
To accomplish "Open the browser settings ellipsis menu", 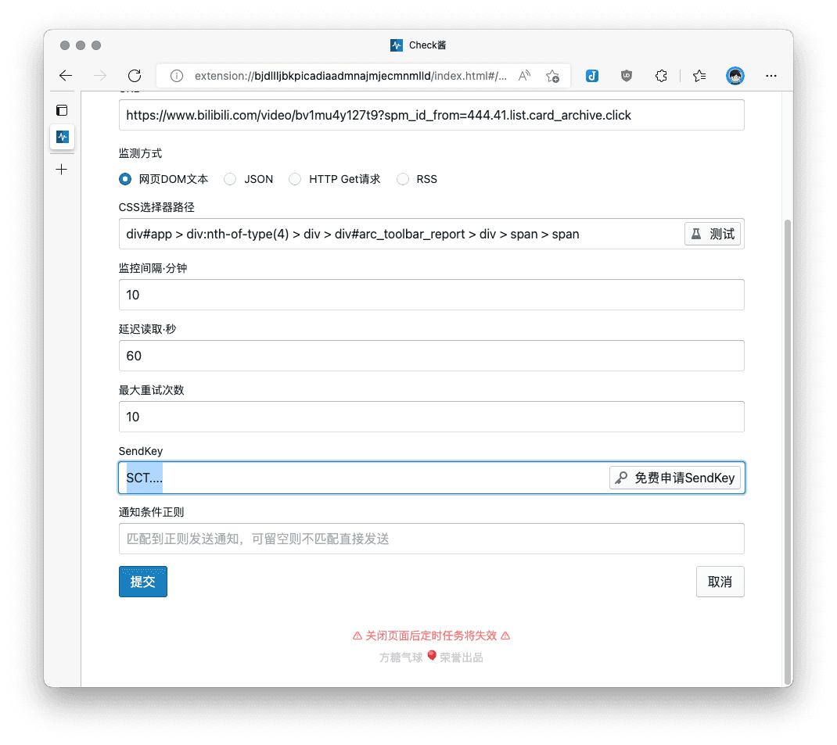I will (771, 76).
